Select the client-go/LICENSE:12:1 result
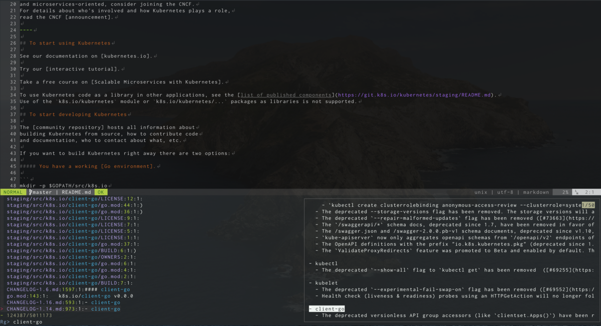 [75, 198]
